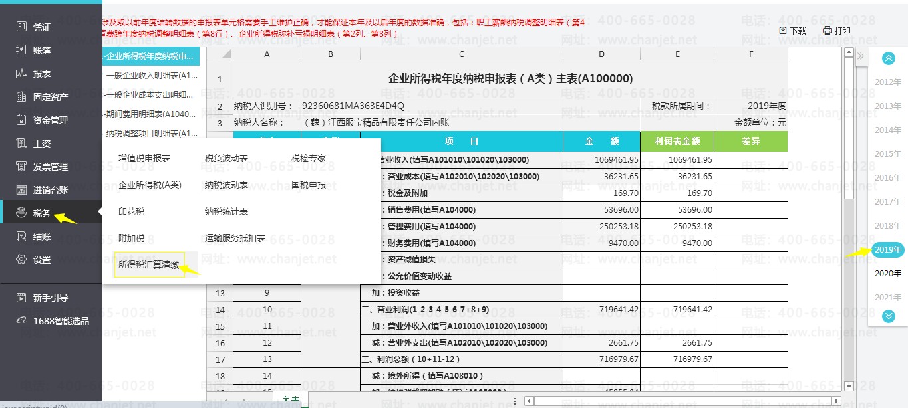Open 国税申报 from tax menu
This screenshot has width=908, height=408.
[x=309, y=185]
